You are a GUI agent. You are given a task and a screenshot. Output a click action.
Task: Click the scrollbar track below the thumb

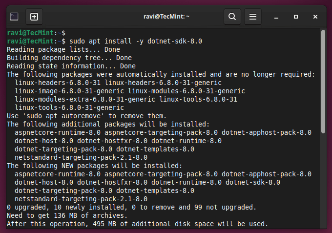pyautogui.click(x=323, y=180)
